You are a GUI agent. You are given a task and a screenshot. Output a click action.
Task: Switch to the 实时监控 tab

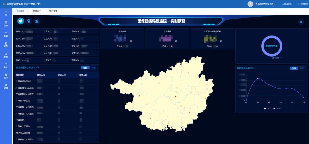click(37, 11)
